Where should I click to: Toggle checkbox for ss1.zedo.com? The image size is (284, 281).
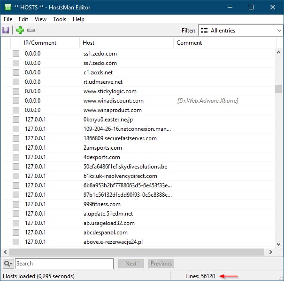(x=16, y=54)
